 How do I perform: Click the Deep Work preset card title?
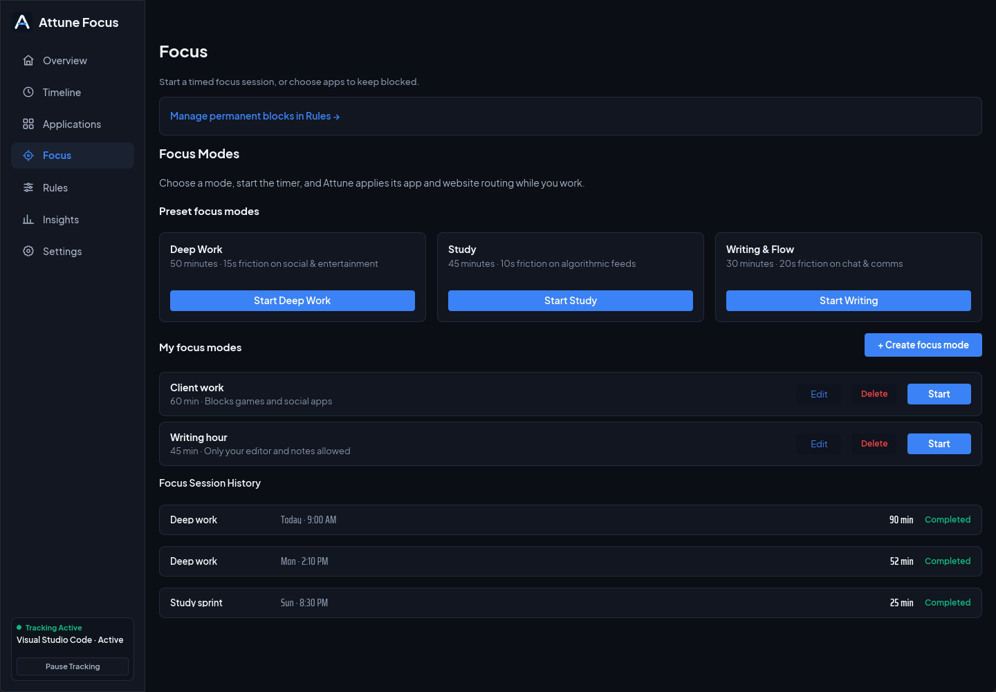click(x=196, y=250)
